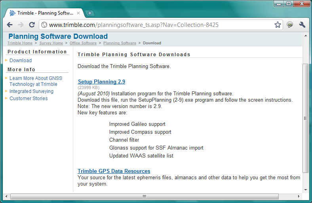Click Download in Product Information sidebar

(x=21, y=60)
